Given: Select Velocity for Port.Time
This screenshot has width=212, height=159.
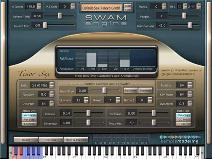Looking at the screenshot, I should point(183,115).
